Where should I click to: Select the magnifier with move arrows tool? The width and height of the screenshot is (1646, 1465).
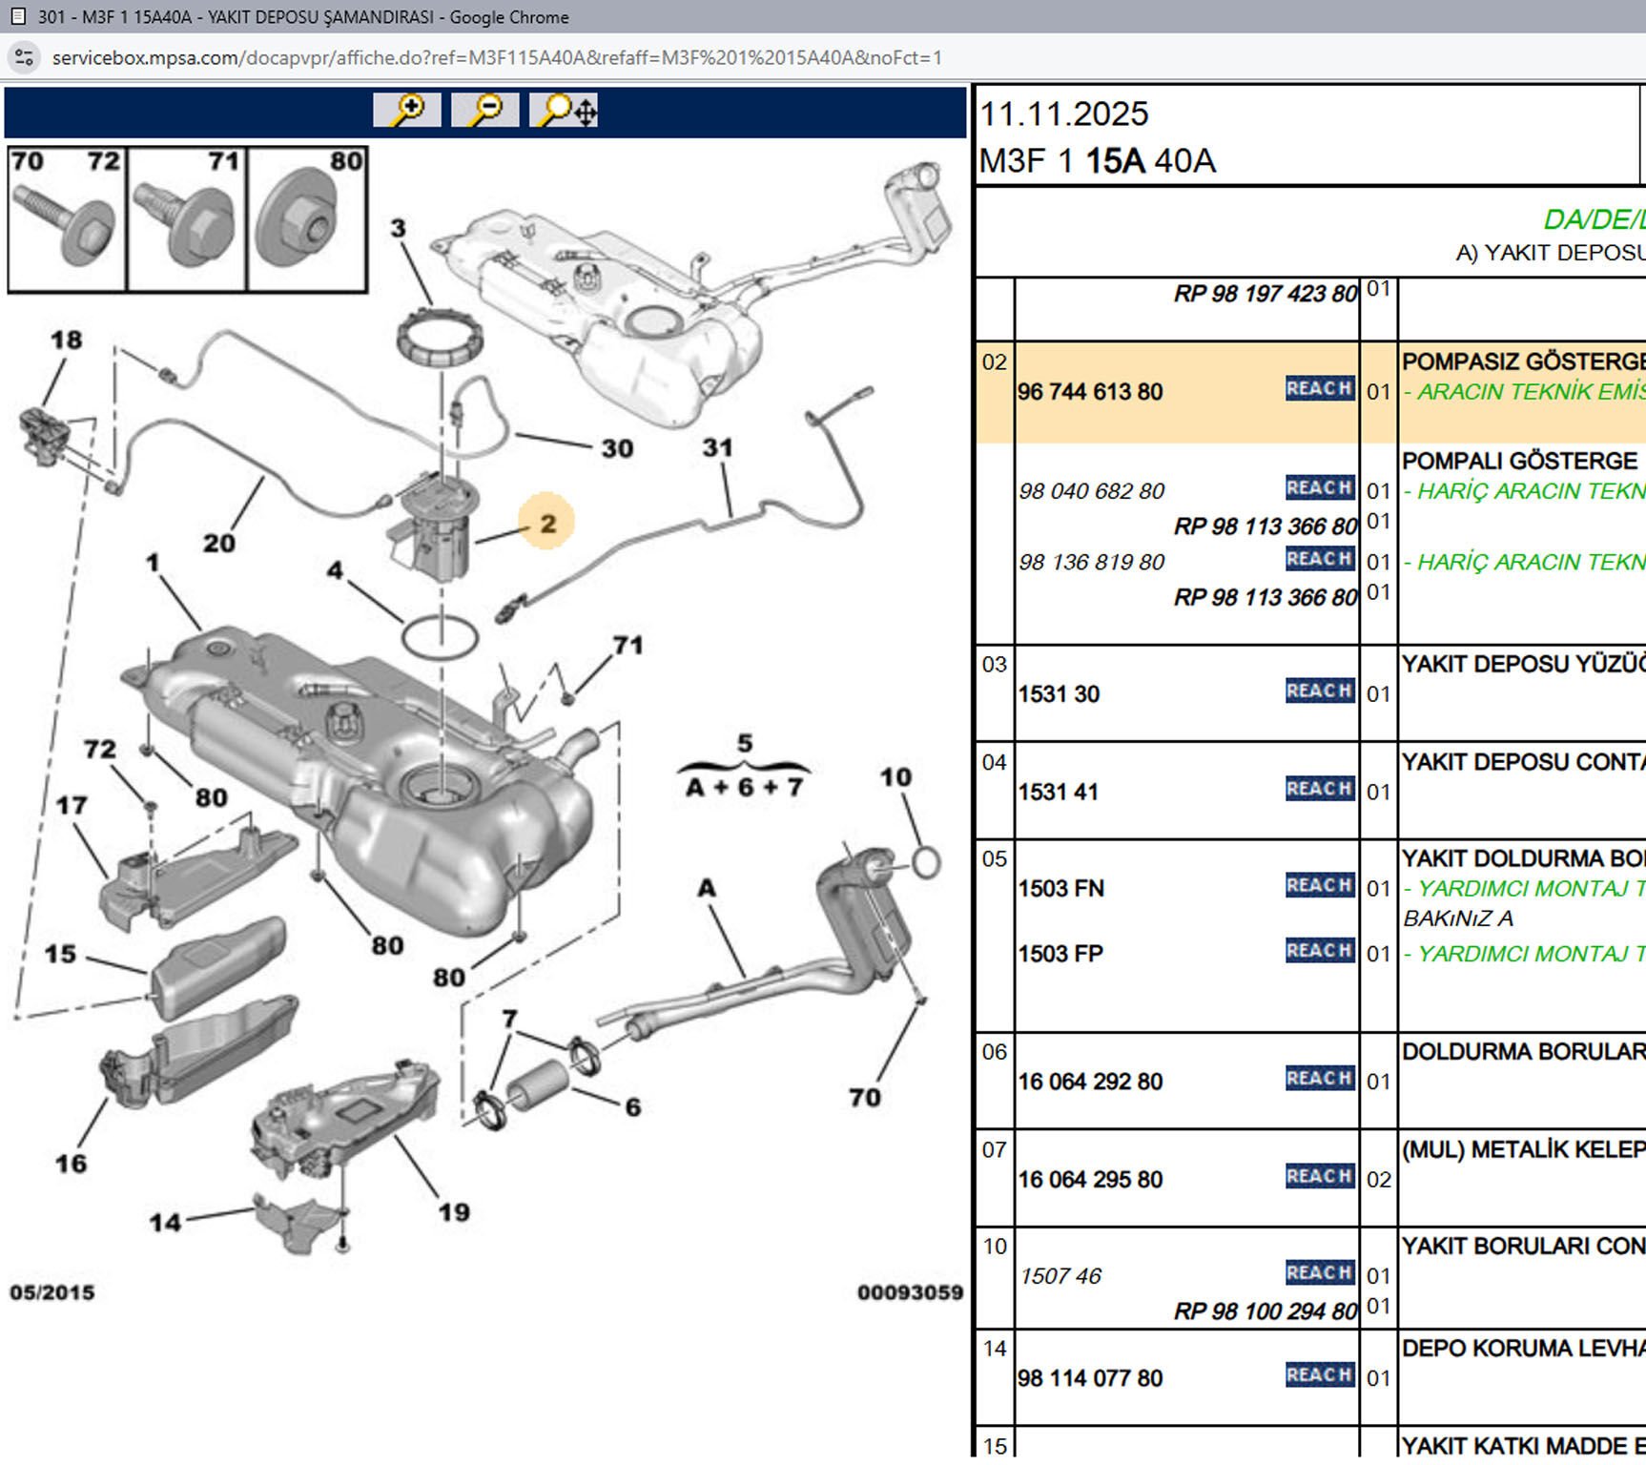[564, 111]
